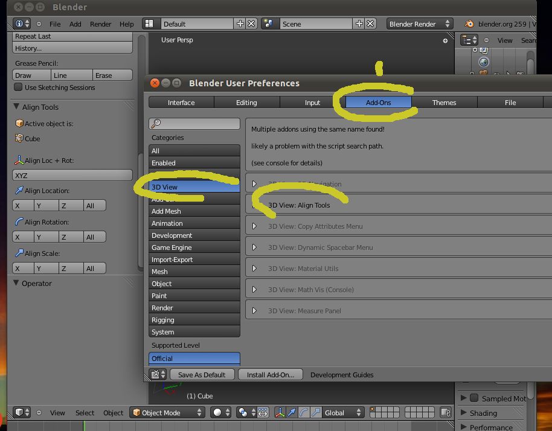Select the Rigging category

(194, 319)
